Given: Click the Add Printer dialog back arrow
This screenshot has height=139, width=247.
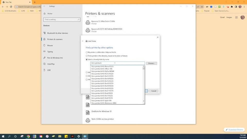Looking at the screenshot, I should [83, 41].
